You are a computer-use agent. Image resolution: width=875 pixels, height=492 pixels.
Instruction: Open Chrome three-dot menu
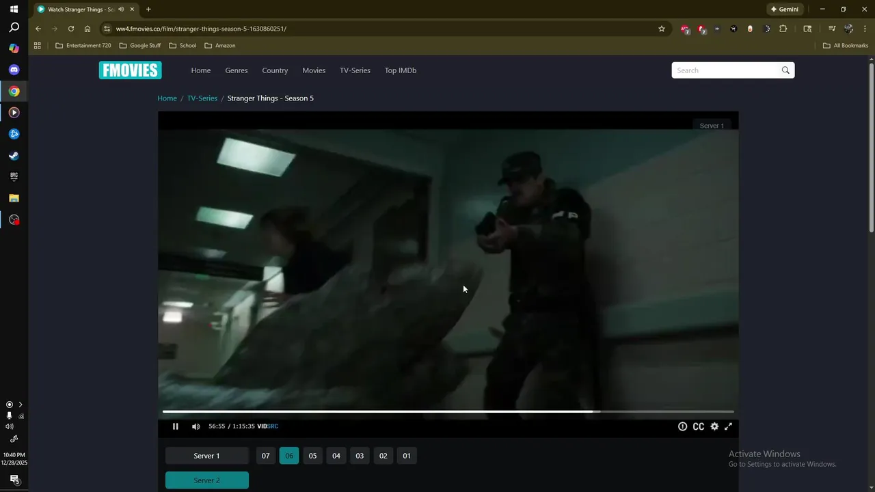tap(865, 29)
